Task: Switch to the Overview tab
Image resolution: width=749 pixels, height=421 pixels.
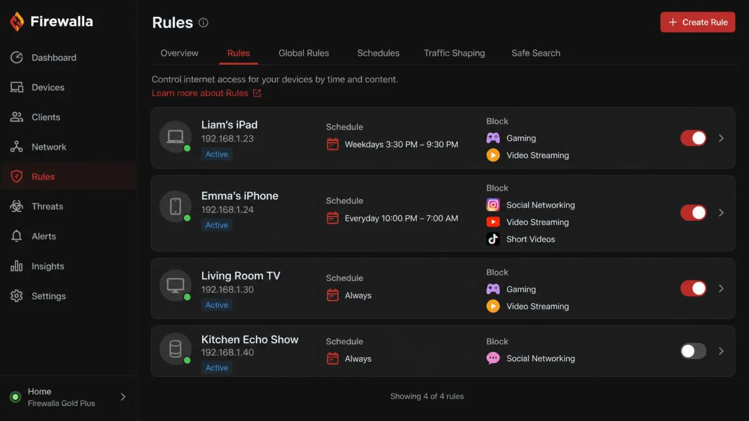Action: (x=179, y=53)
